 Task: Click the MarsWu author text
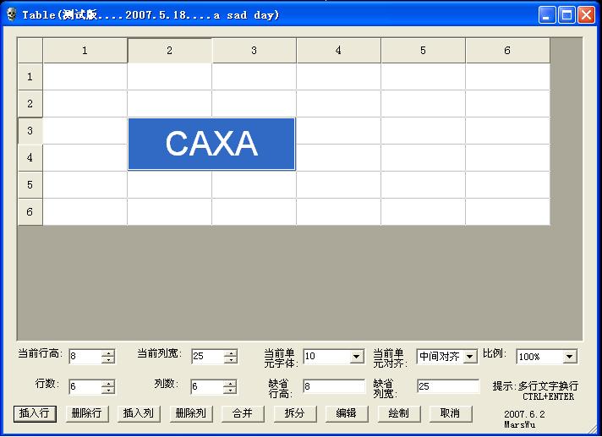pos(520,424)
